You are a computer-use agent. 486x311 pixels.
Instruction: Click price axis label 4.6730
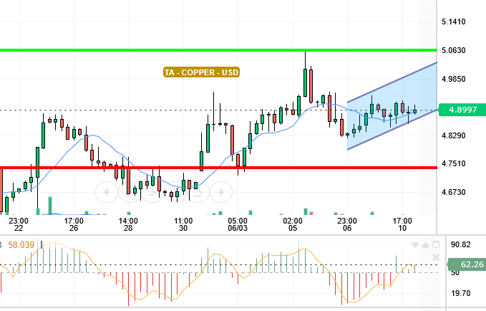coord(454,192)
